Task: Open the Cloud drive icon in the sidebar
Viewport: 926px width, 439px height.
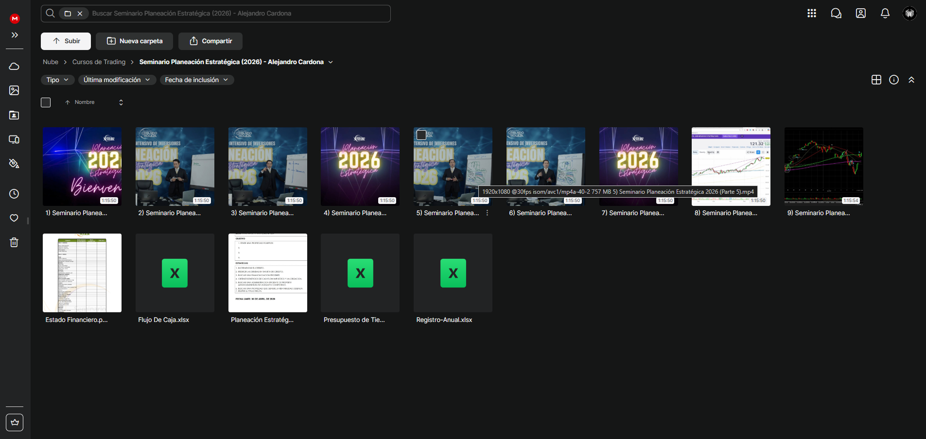Action: 14,66
